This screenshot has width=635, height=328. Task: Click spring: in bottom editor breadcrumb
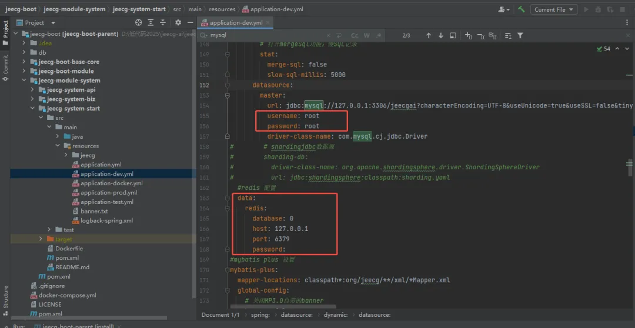260,314
